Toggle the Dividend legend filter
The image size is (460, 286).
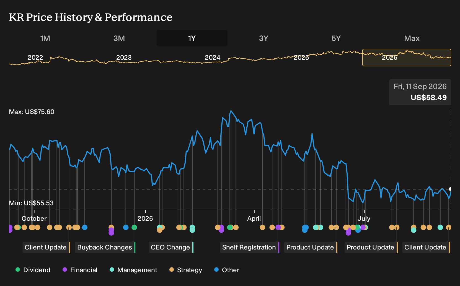click(x=33, y=270)
